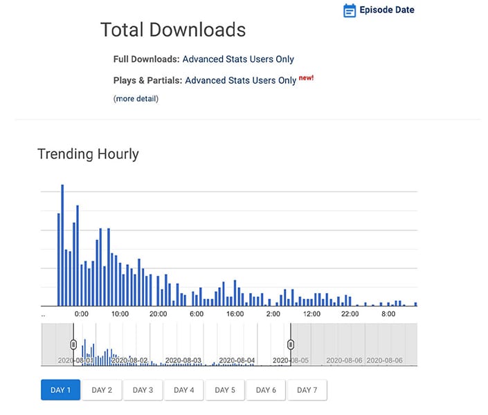The width and height of the screenshot is (488, 415).
Task: Click the 16:00 axis label
Action: [x=235, y=314]
